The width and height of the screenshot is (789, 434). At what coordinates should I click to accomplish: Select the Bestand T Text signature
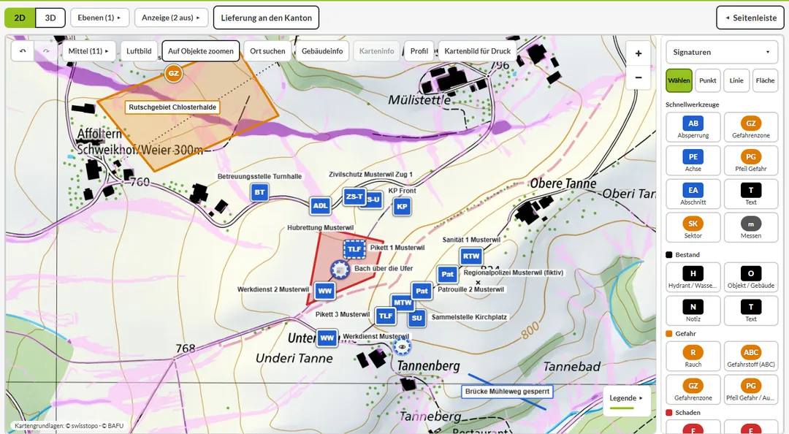click(751, 311)
